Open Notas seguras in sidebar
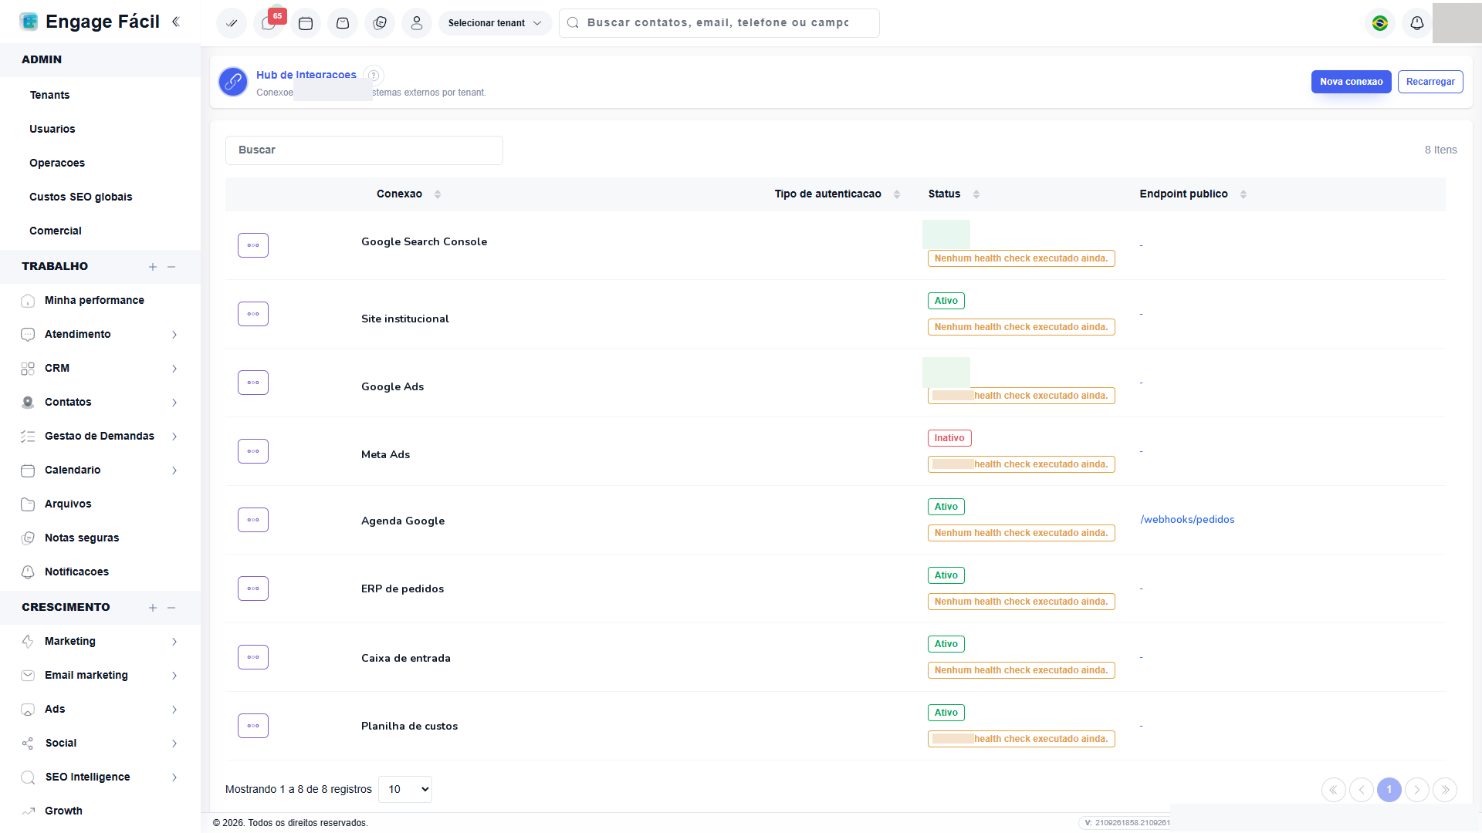 [82, 538]
